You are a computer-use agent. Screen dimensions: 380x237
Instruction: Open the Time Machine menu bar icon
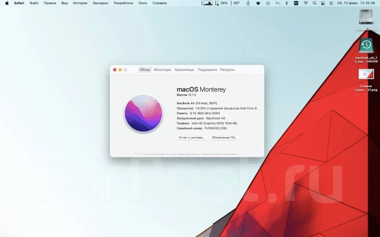click(x=268, y=3)
